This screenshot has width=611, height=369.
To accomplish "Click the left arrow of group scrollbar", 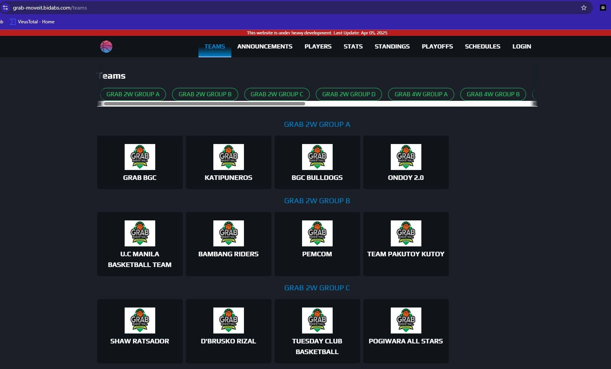I will (x=100, y=104).
